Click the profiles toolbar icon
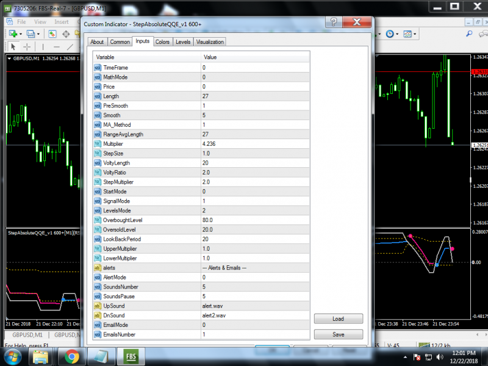 (30, 34)
